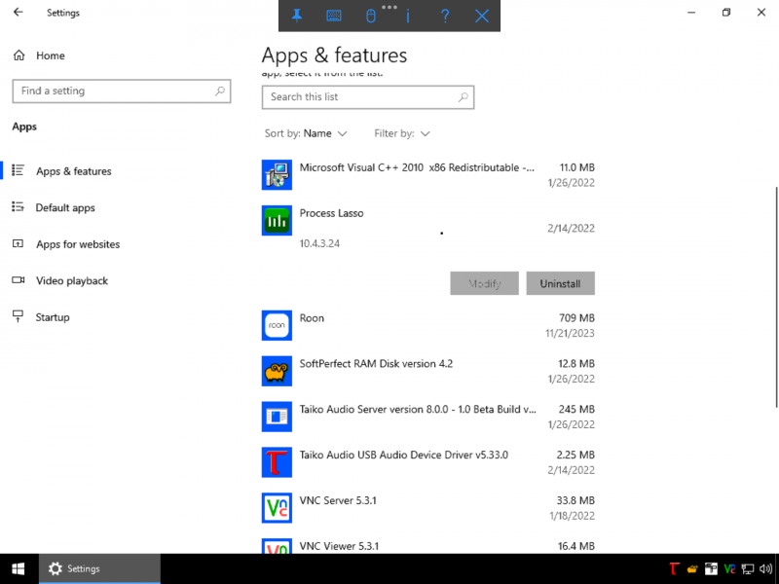Click Taiko Audio USB Audio Device Driver text
Image resolution: width=779 pixels, height=584 pixels.
[x=404, y=455]
